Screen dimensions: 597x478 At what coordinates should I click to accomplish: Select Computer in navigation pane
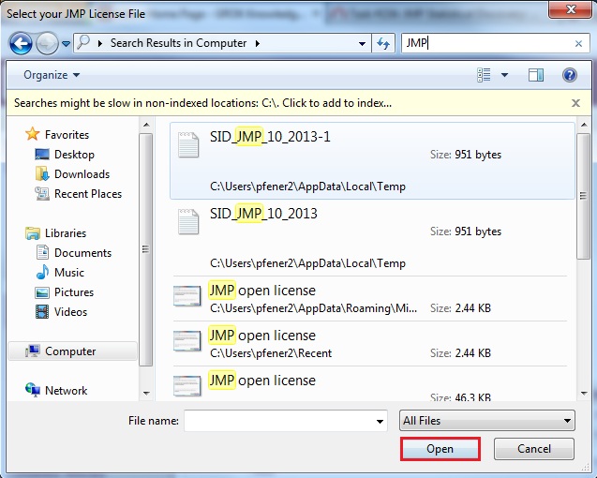click(72, 351)
